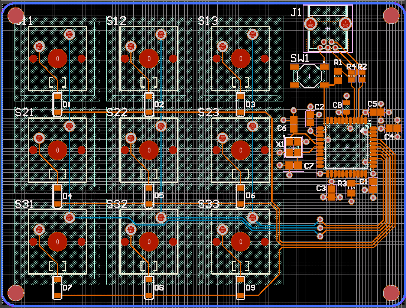Viewport: 406px width, 308px height.
Task: Click the J1 USB connector footprint
Action: 328,28
